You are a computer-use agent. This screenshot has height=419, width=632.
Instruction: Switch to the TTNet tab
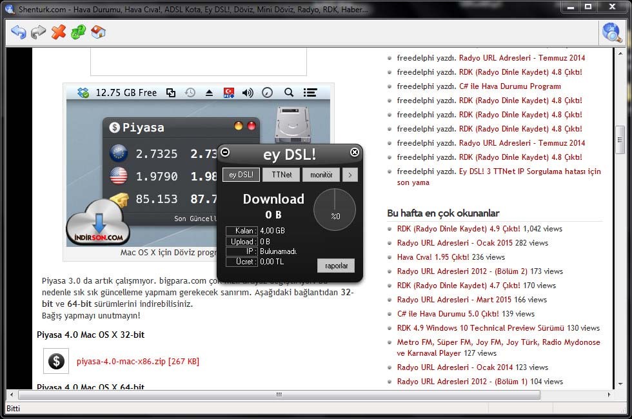(281, 175)
